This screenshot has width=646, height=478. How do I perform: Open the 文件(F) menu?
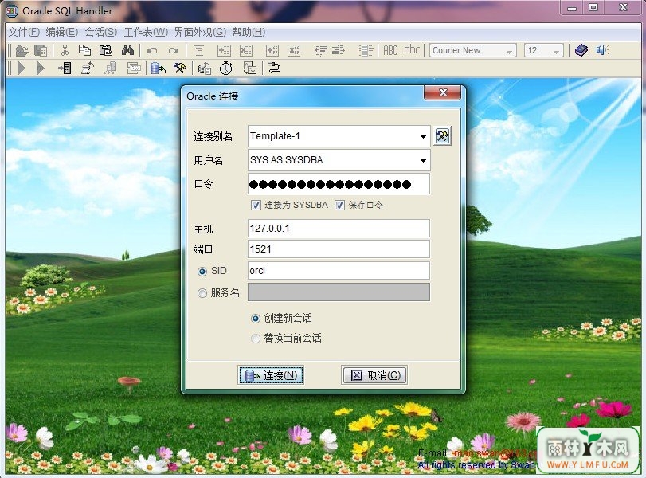tap(24, 32)
